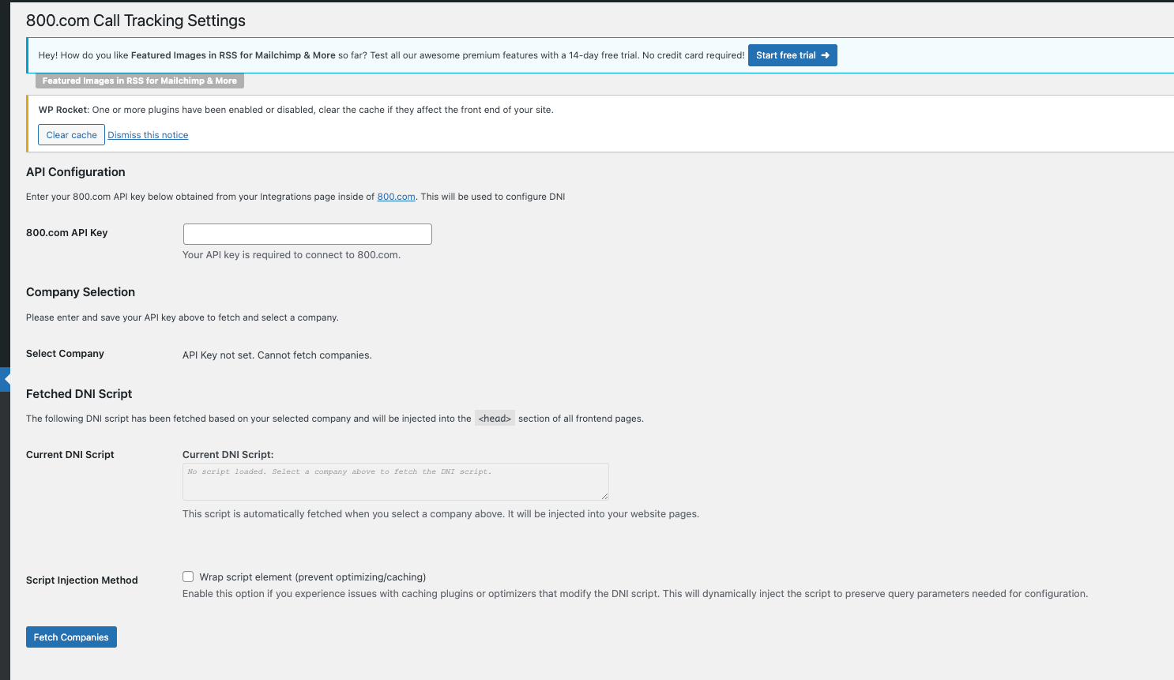
Task: Click 'Your API key is required' help text
Action: (x=292, y=255)
